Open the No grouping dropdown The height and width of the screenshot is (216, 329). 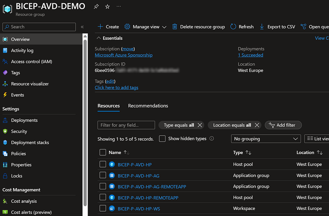(266, 139)
